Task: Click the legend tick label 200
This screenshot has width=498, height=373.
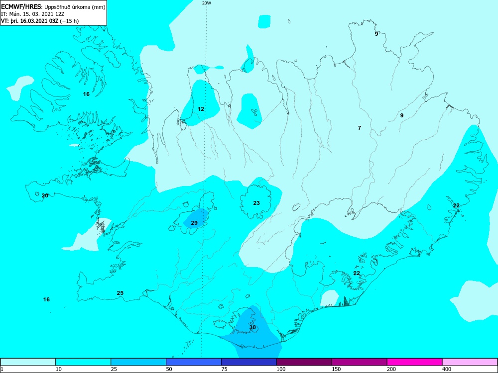Action: click(391, 369)
